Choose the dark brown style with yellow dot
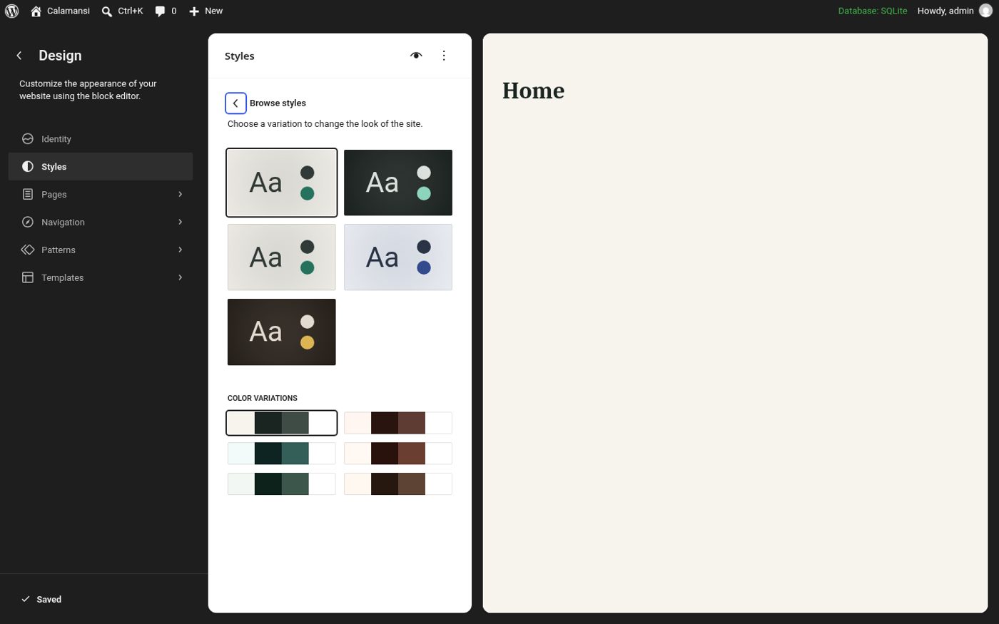The height and width of the screenshot is (624, 999). click(x=282, y=332)
